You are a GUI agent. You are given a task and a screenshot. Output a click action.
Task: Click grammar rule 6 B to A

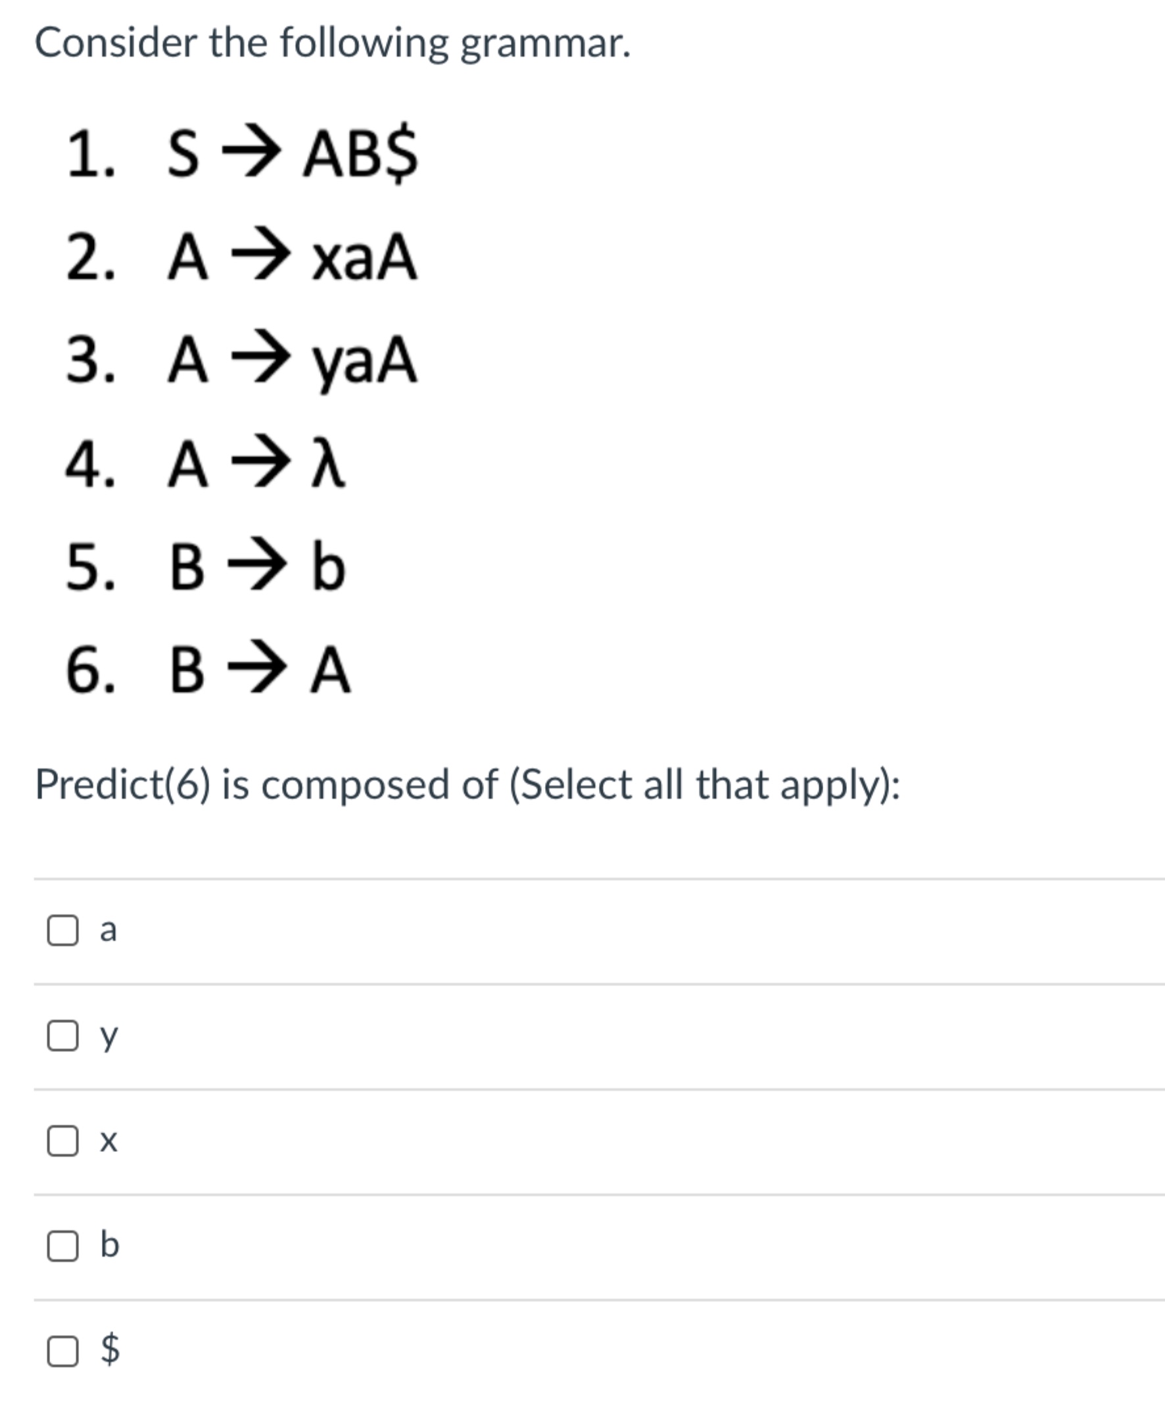click(208, 674)
